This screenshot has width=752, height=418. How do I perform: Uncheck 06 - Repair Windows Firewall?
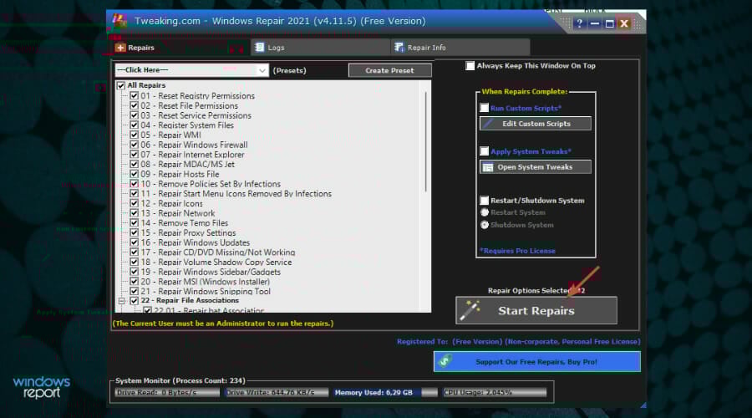point(135,145)
